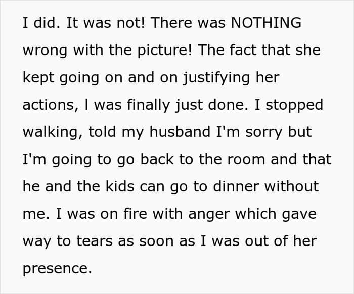Click the word "kids" in the text
354x294 pixels.
pyautogui.click(x=120, y=186)
